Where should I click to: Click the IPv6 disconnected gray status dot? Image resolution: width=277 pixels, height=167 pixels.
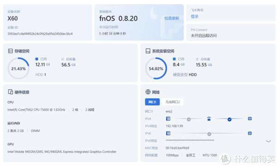coord(209,134)
